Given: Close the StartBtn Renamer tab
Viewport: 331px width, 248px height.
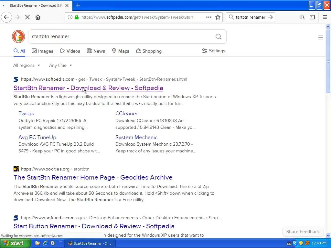Looking at the screenshot, I should 67,5.
